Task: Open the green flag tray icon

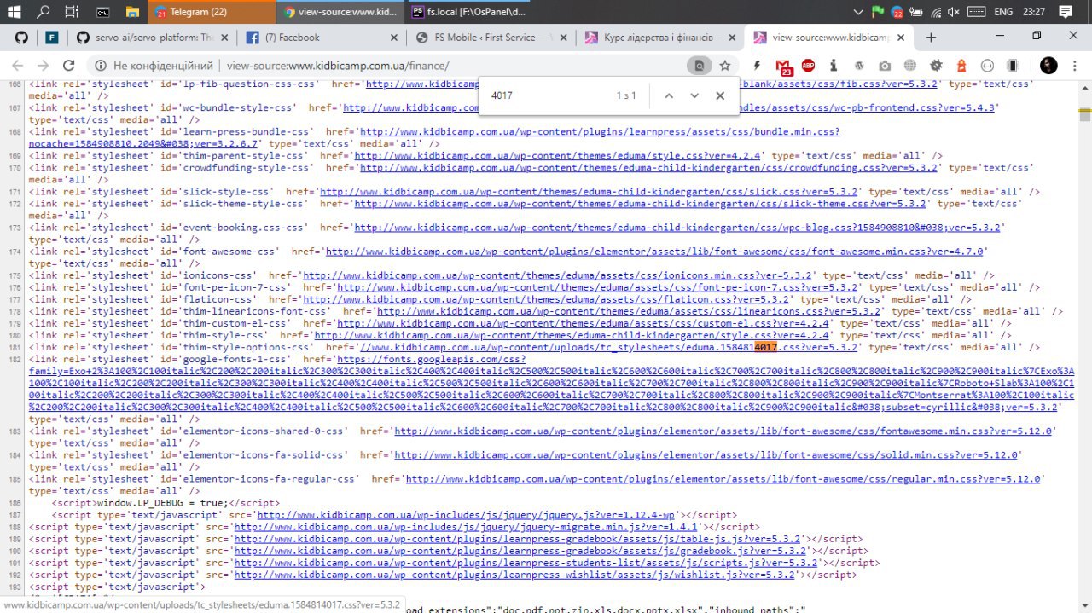Action: (x=878, y=12)
